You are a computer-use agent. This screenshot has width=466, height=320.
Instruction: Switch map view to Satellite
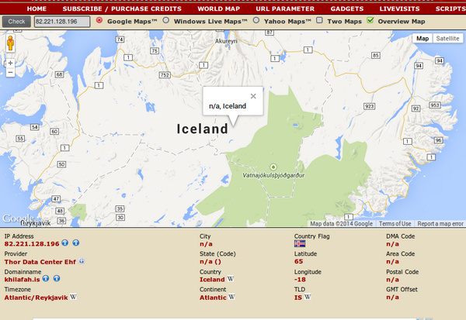tap(447, 38)
